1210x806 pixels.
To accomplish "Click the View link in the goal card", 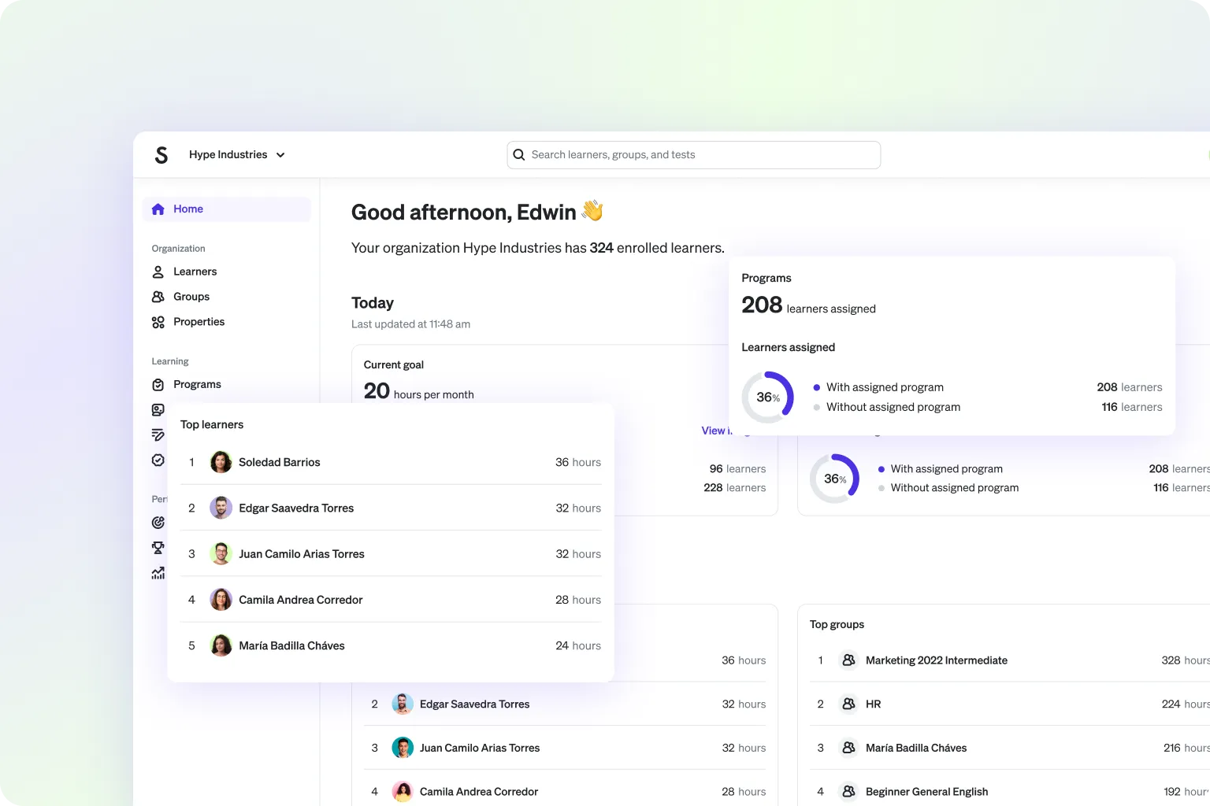I will tap(715, 431).
